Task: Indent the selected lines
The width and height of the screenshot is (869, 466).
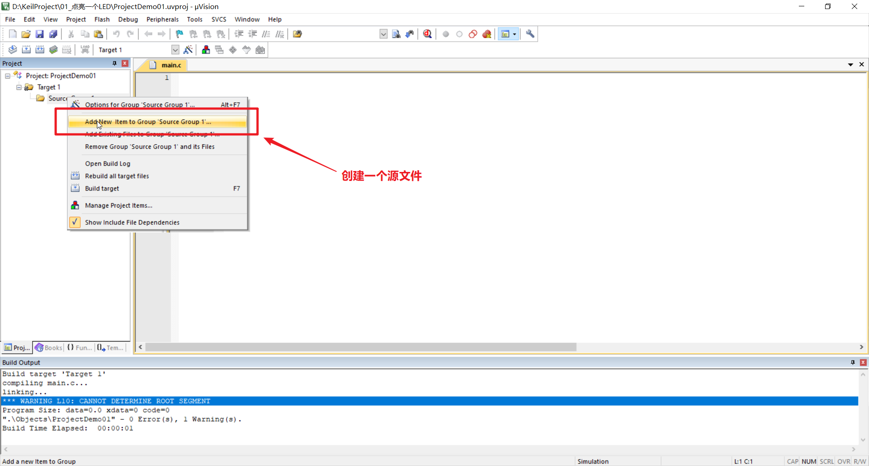Action: point(239,34)
